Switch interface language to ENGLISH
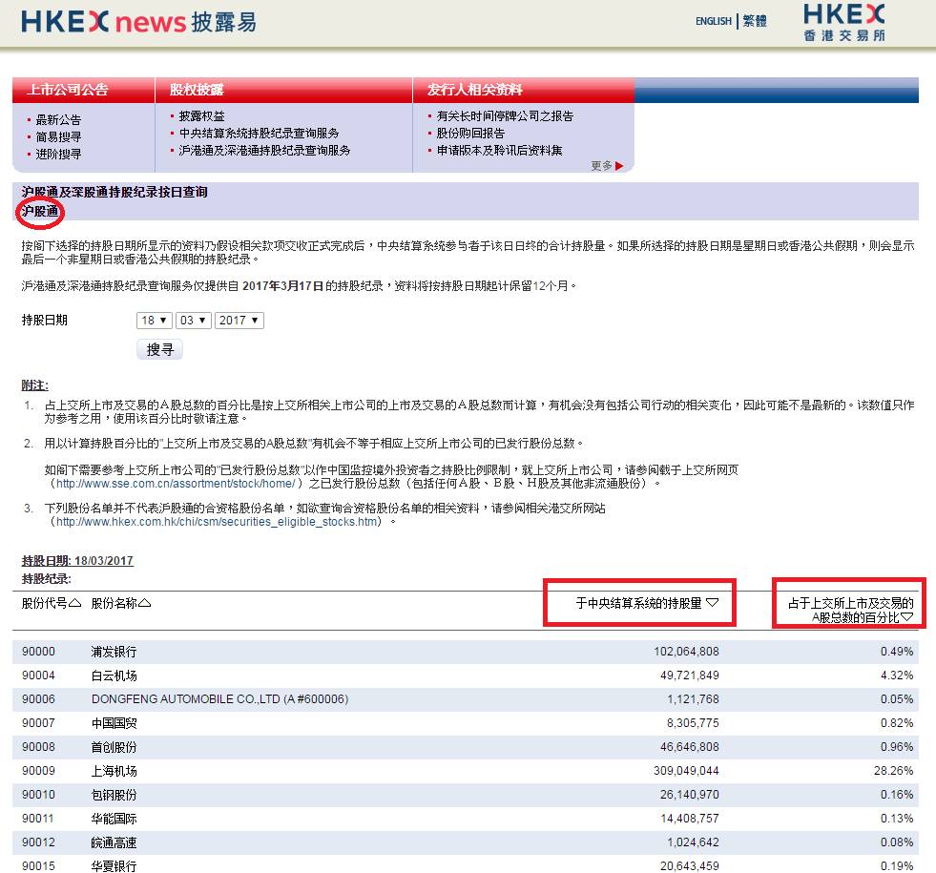The height and width of the screenshot is (873, 936). [x=713, y=21]
